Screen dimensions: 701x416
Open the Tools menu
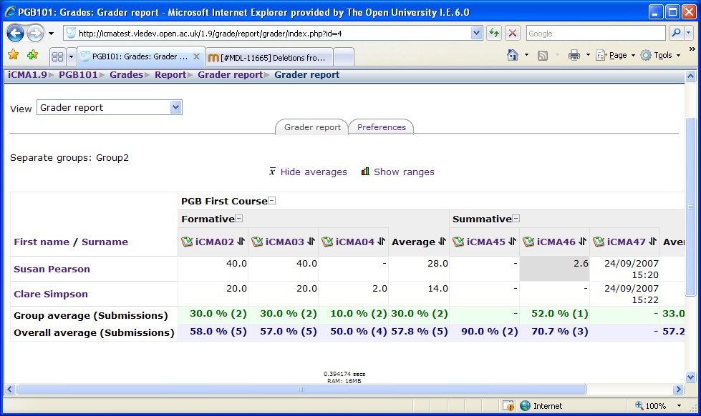point(660,55)
